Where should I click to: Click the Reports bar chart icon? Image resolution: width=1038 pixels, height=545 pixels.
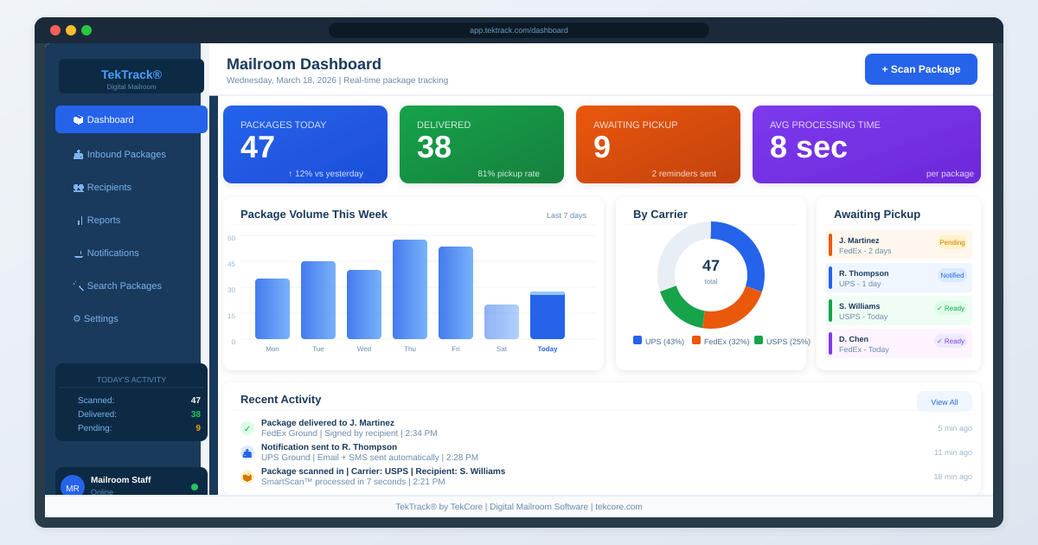(80, 221)
